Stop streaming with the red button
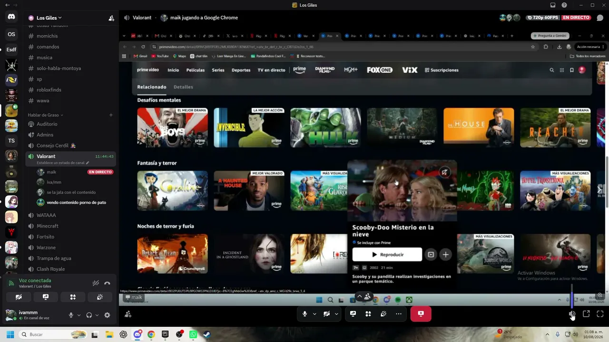This screenshot has height=342, width=609. 421,313
